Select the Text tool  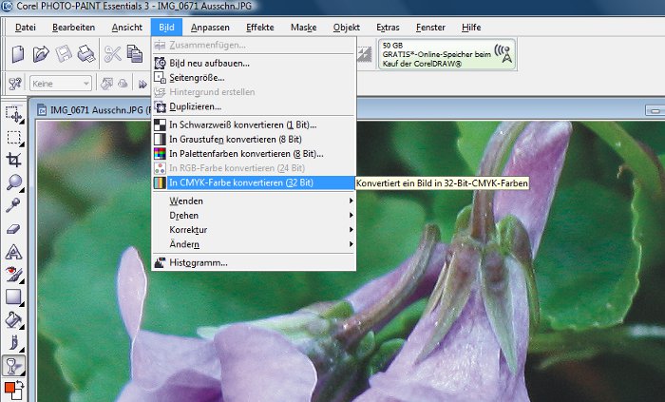(13, 252)
